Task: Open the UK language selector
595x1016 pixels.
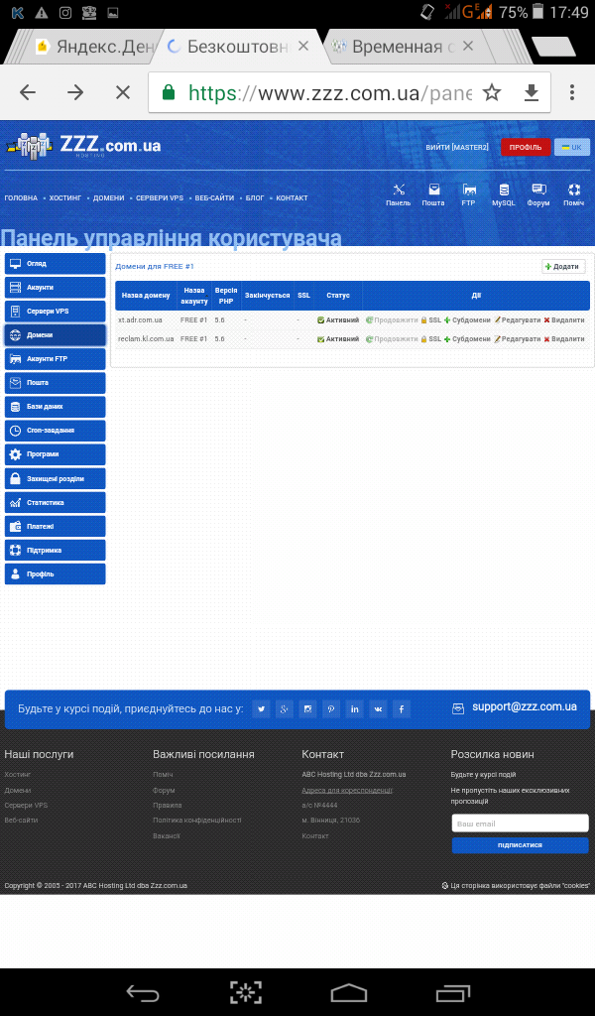Action: [x=572, y=147]
